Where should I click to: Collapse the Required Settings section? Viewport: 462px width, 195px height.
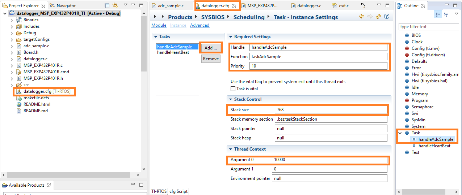pyautogui.click(x=230, y=37)
